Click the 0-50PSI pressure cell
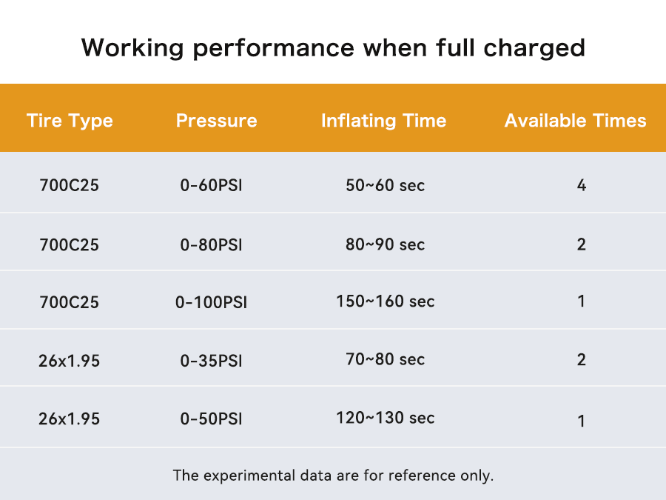Viewport: 666px width, 500px height. click(211, 419)
